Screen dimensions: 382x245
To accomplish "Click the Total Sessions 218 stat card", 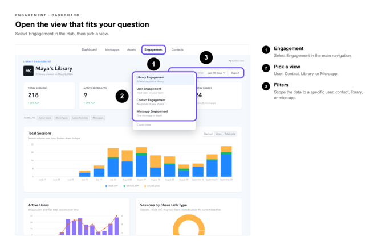I will click(x=49, y=95).
